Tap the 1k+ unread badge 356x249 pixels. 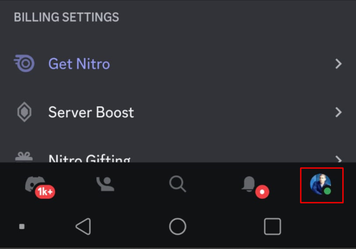point(45,192)
